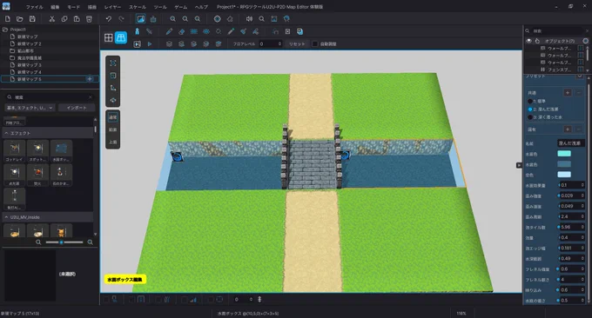Image resolution: width=592 pixels, height=318 pixels.
Task: Click the paste icon in the toolbar
Action: (x=77, y=18)
